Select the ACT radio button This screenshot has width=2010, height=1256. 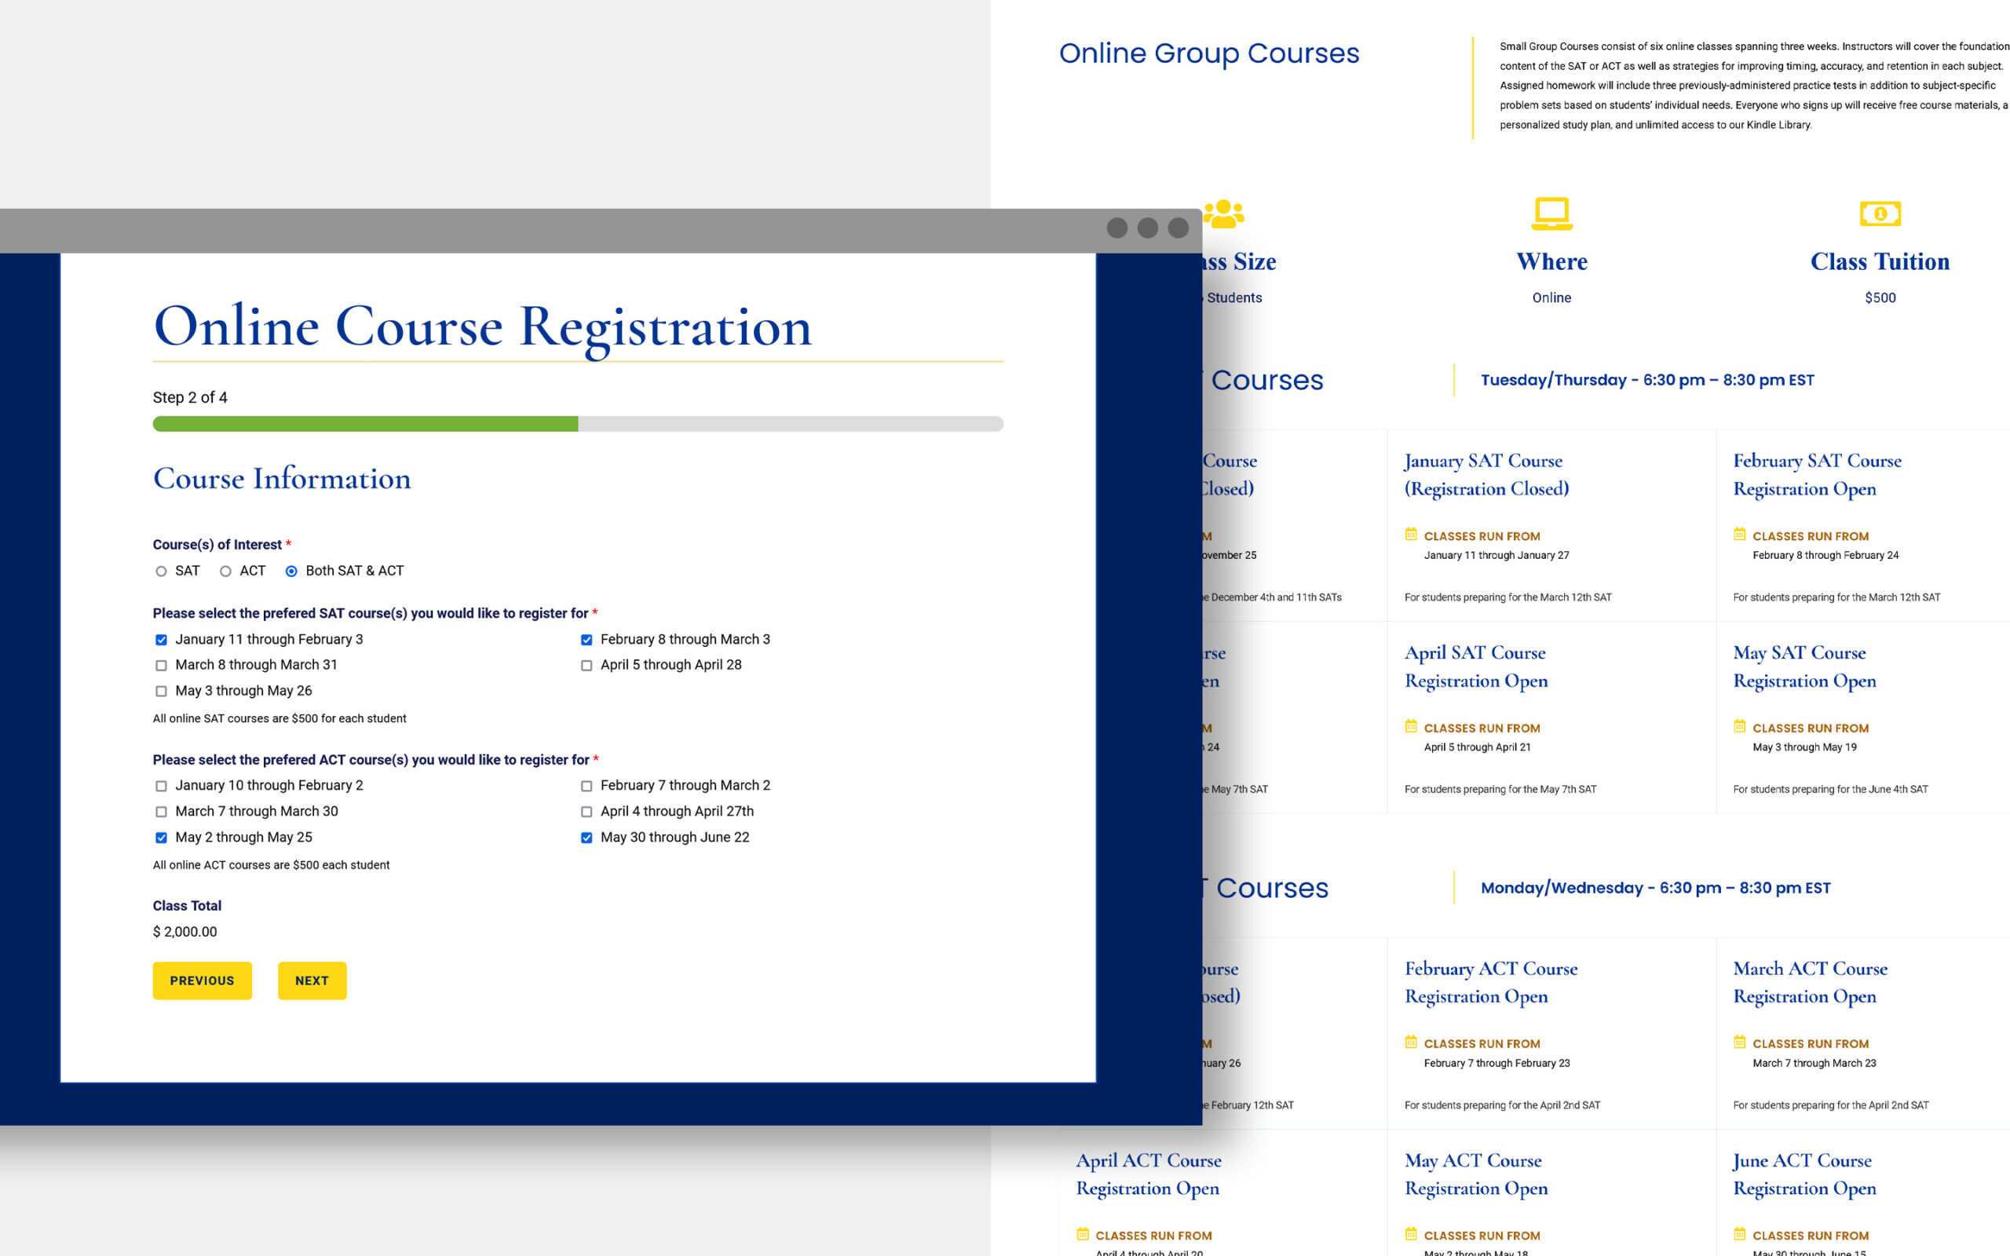225,571
